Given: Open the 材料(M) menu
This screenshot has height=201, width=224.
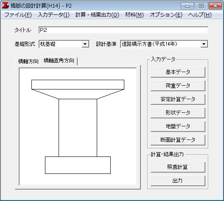Looking at the screenshot, I should click(x=134, y=15).
